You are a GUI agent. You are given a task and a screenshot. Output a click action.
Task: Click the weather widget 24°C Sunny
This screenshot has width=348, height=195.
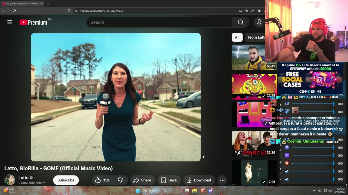click(9, 191)
